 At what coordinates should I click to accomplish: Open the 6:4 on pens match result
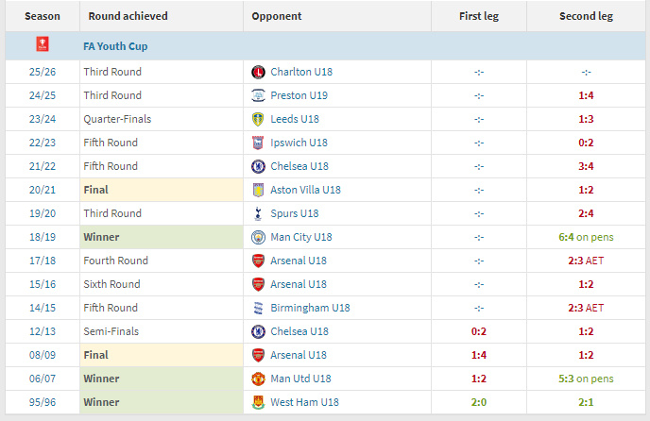click(x=586, y=237)
